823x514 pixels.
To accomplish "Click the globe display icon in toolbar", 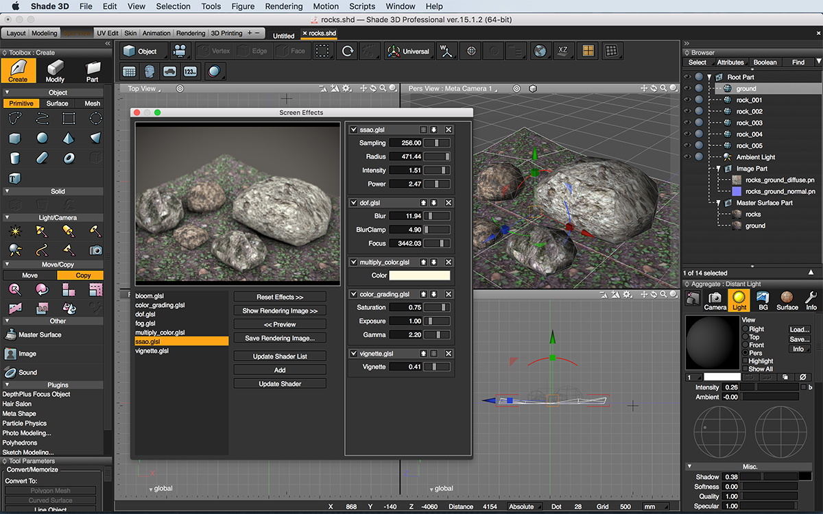I will [x=540, y=51].
